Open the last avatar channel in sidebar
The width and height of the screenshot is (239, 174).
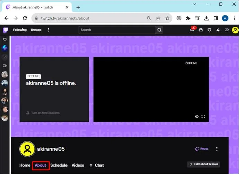(x=5, y=118)
